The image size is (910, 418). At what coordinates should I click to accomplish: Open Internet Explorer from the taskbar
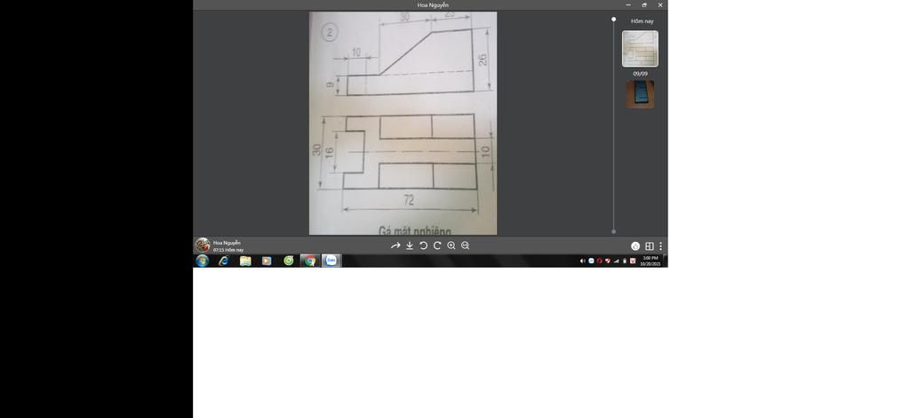click(x=224, y=261)
